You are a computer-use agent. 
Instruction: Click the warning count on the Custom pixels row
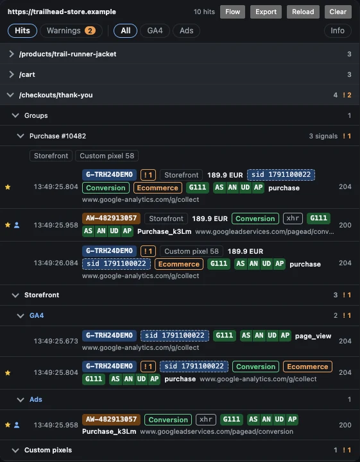(x=347, y=450)
